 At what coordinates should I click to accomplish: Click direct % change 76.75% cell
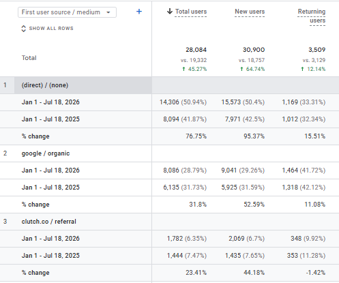click(x=196, y=136)
